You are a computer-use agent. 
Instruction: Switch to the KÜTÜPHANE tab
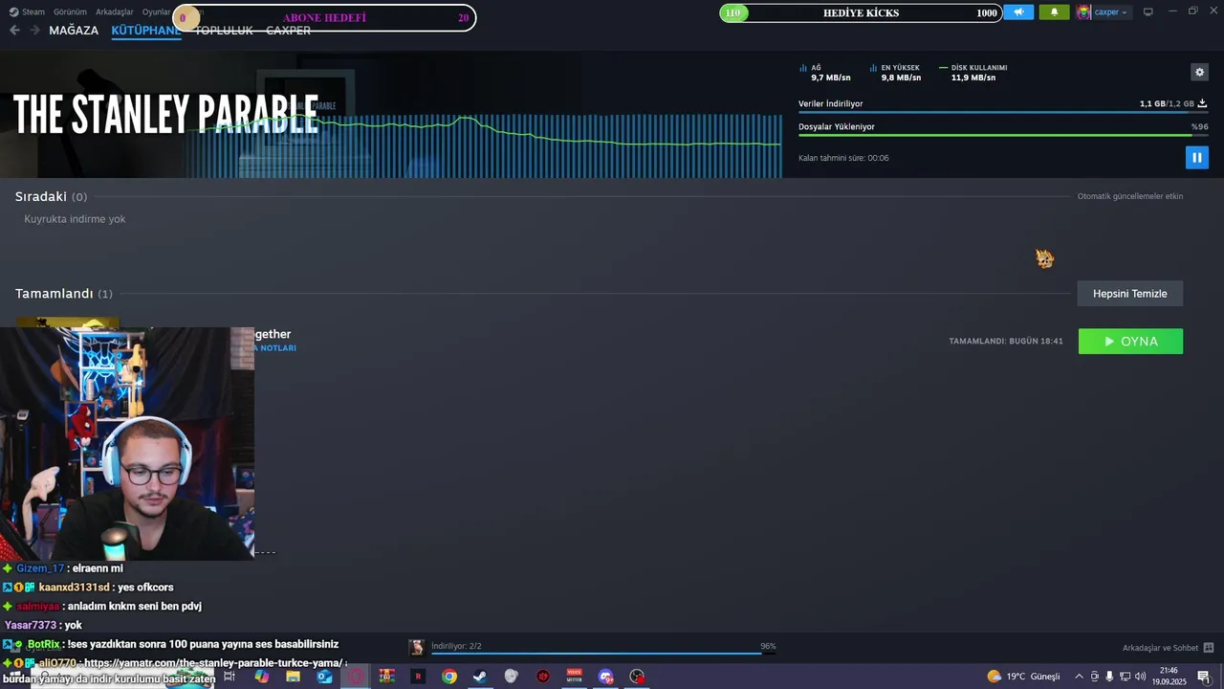click(x=146, y=31)
